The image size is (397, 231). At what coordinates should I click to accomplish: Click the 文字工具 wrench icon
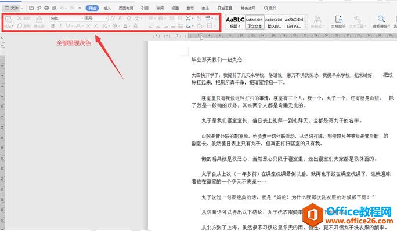coord(357,20)
